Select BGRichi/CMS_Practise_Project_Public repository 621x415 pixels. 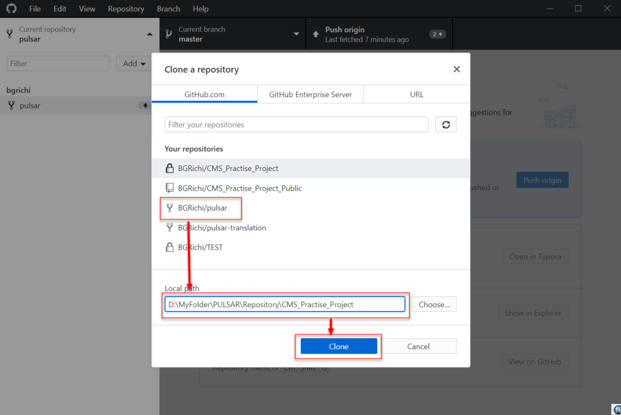(x=311, y=188)
